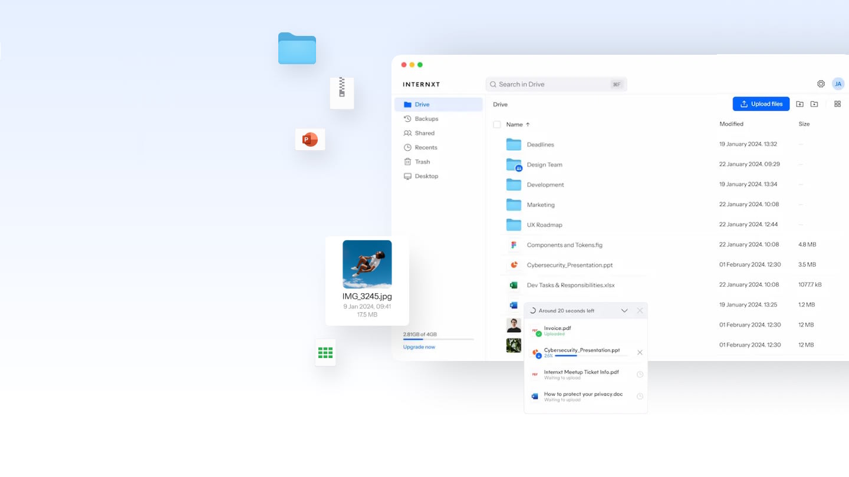Click the JA profile avatar
The image size is (849, 477).
(838, 84)
